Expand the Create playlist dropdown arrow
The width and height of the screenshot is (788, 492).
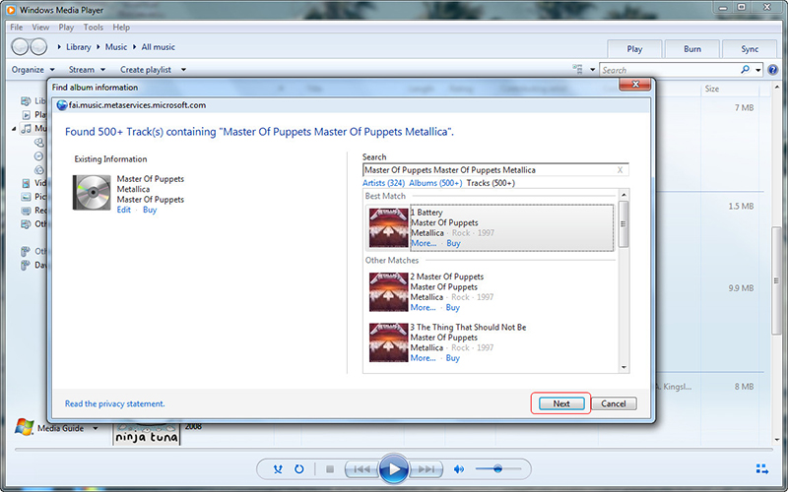pyautogui.click(x=183, y=70)
